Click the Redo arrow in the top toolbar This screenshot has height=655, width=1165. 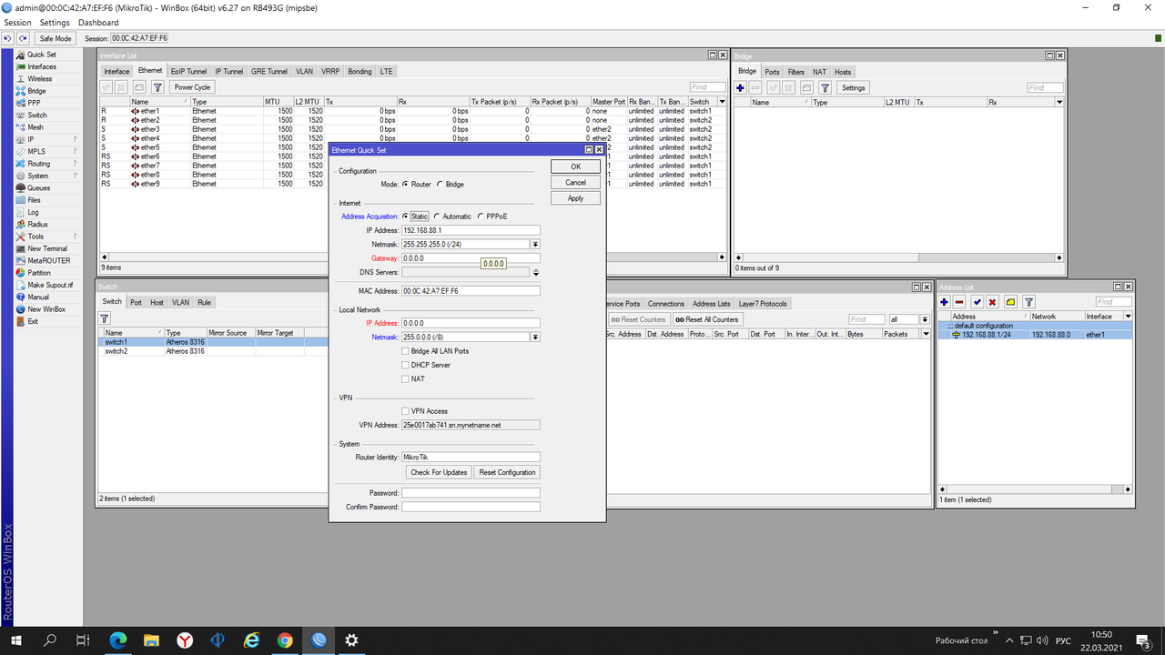(x=23, y=38)
